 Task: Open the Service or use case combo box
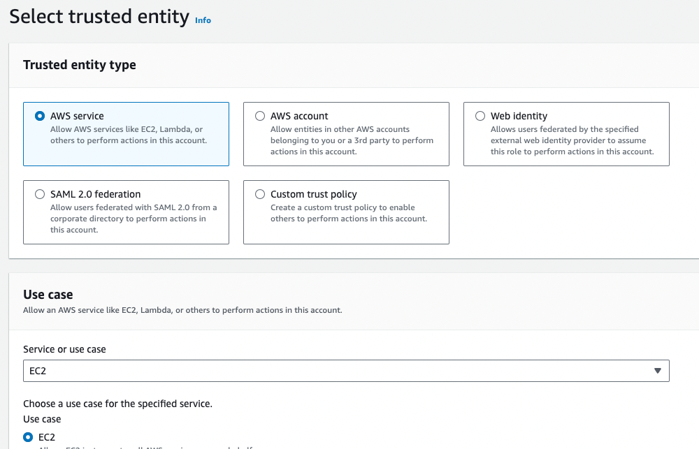(x=336, y=371)
